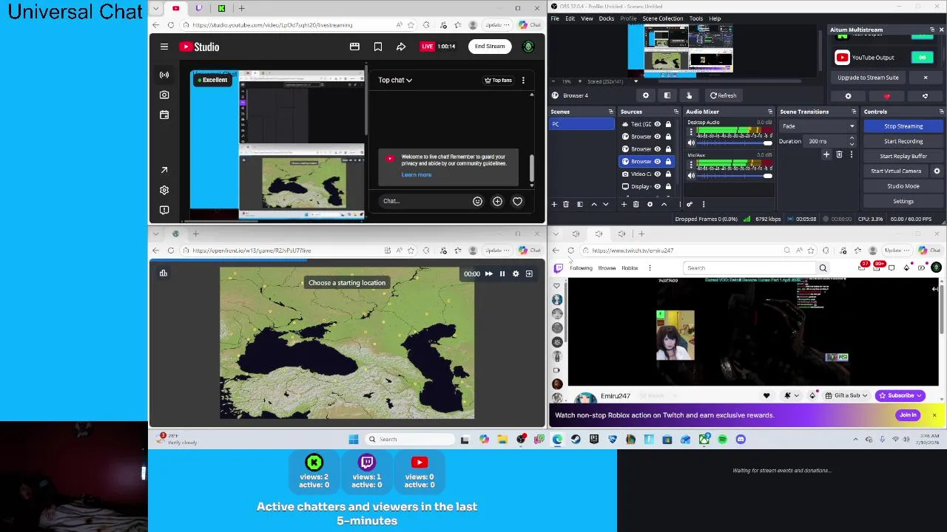
Task: Click the Twitch Subscribe button
Action: tap(900, 395)
